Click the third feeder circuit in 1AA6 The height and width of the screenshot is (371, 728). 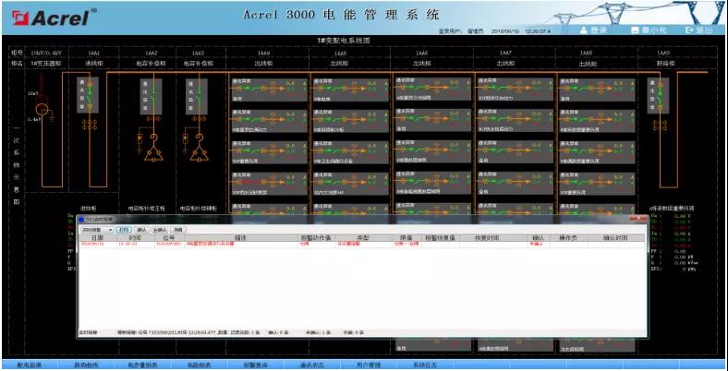coord(432,151)
